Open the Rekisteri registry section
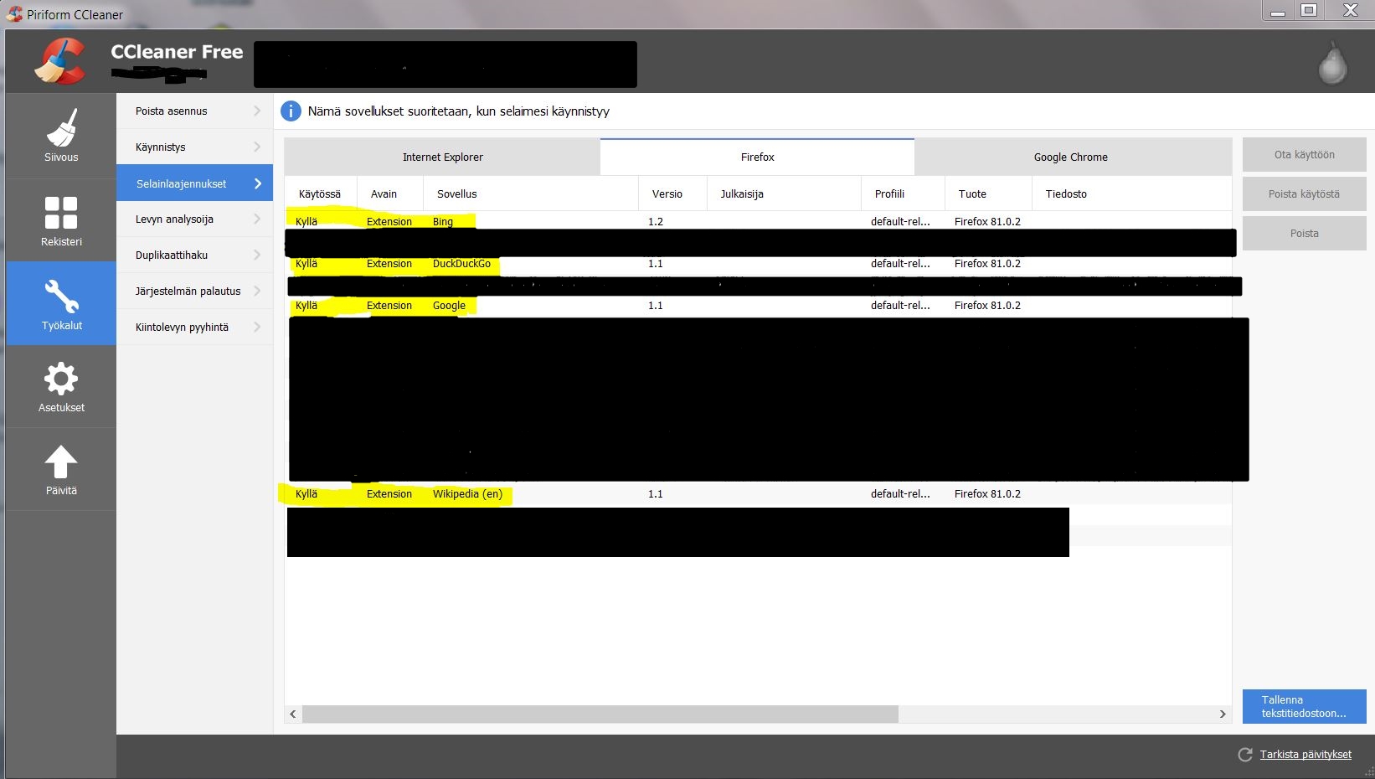 pos(61,220)
